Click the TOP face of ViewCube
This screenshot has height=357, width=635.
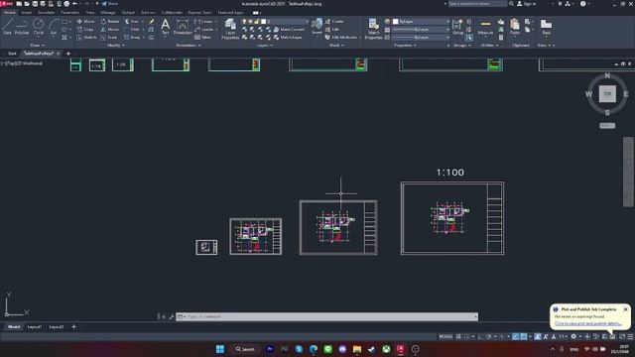[607, 94]
